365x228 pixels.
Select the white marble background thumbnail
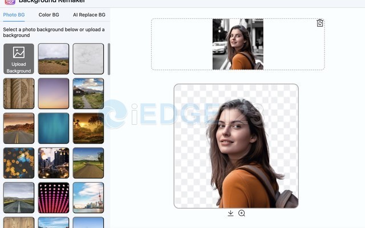88,59
